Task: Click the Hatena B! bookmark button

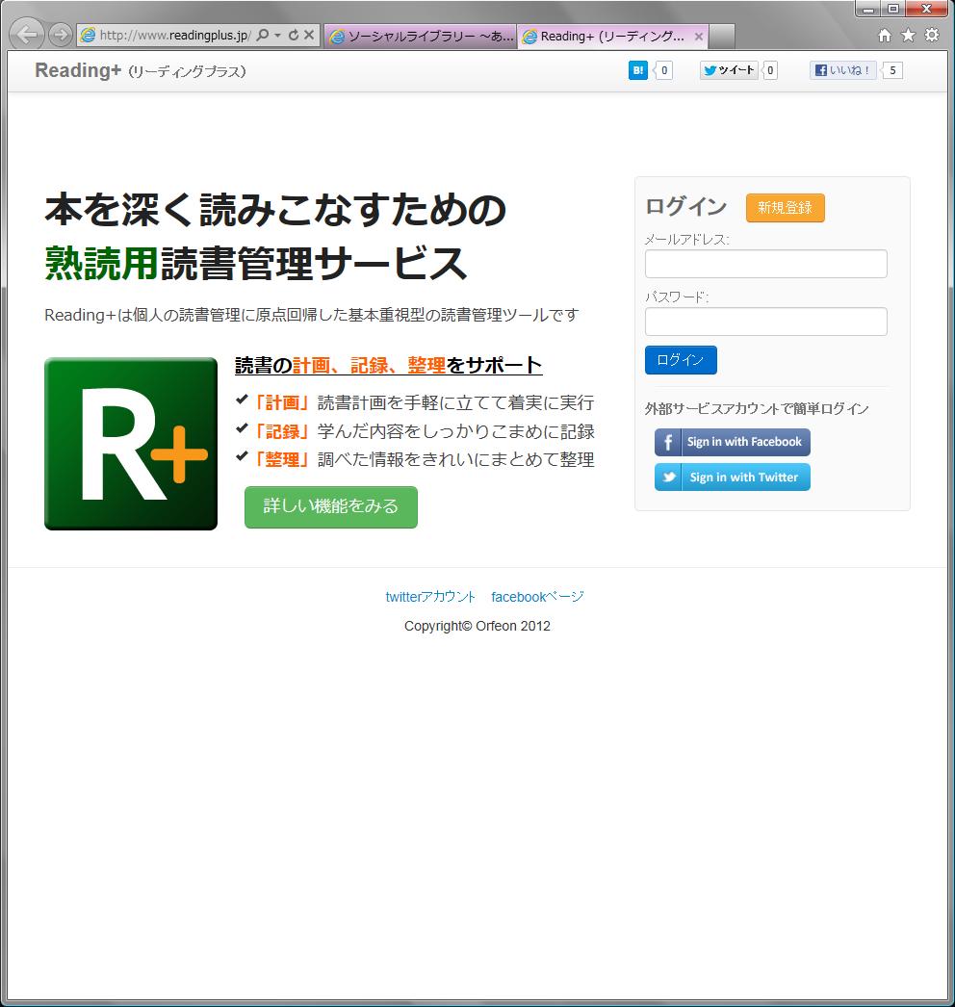Action: tap(637, 70)
